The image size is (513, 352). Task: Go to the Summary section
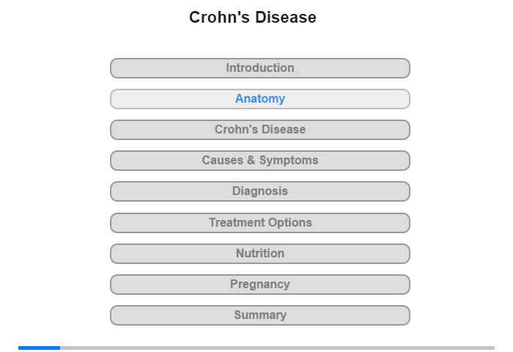(x=260, y=315)
